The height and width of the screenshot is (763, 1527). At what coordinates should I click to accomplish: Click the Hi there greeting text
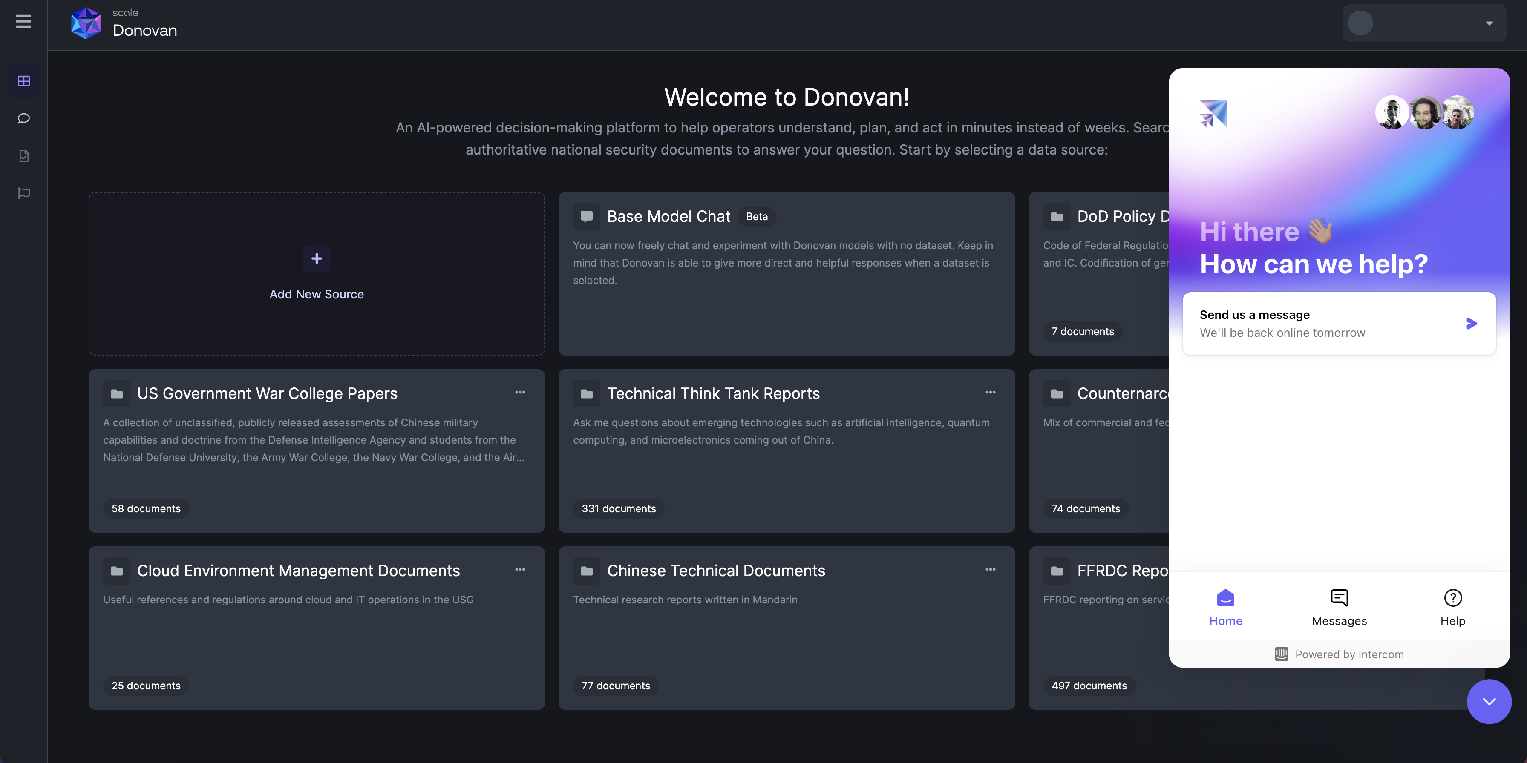coord(1267,231)
